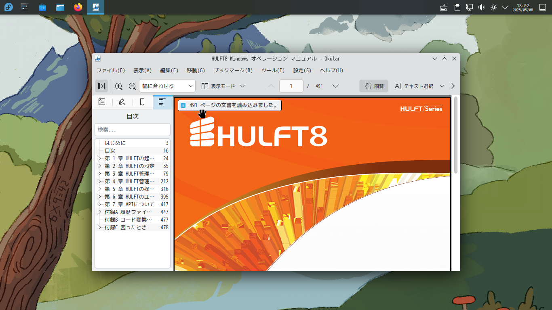This screenshot has height=310, width=552.
Task: Click the show desktop panel button
Action: (543, 7)
